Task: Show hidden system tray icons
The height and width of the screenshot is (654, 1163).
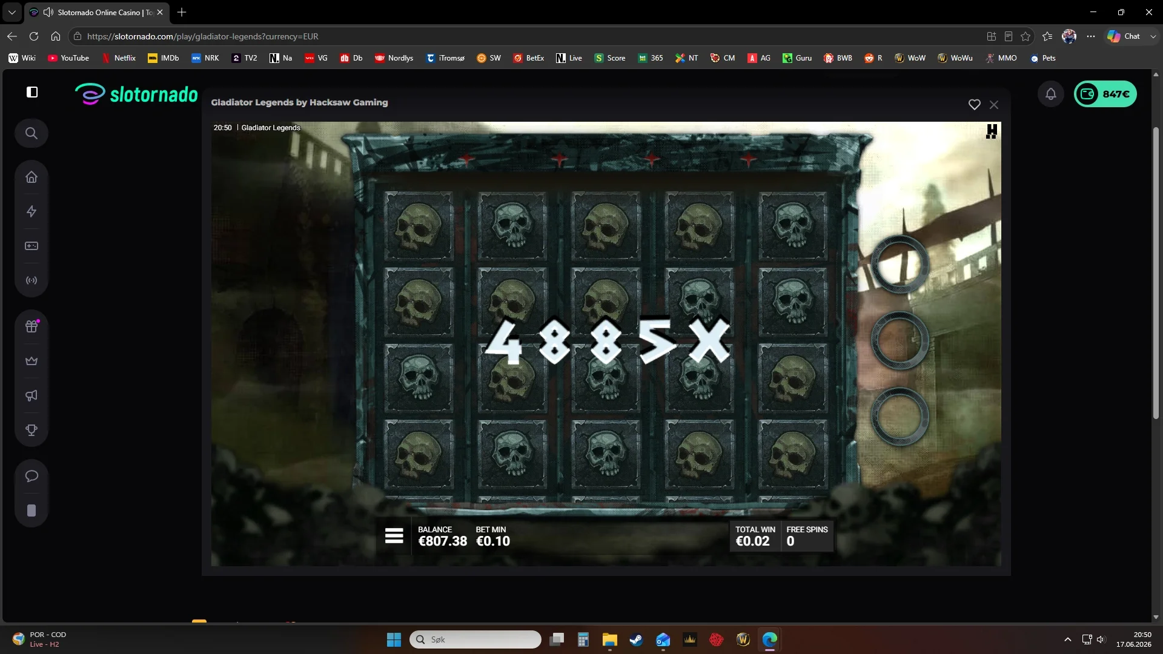Action: (x=1068, y=639)
